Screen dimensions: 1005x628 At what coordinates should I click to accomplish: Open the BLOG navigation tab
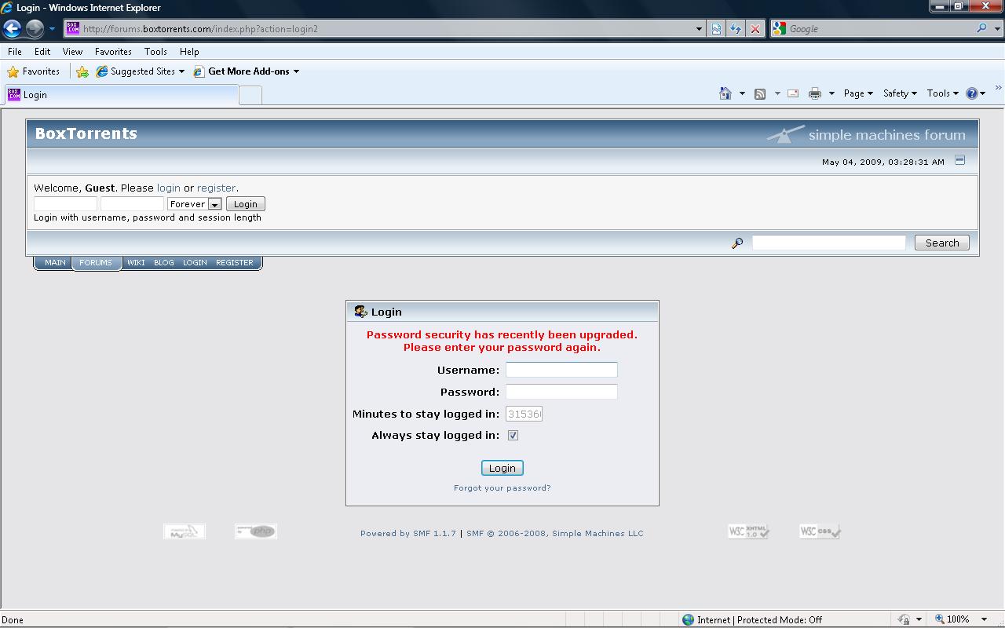[x=164, y=263]
